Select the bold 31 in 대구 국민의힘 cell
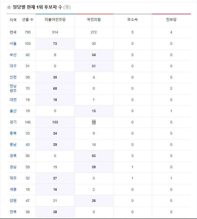The width and height of the screenshot is (197, 219). tap(94, 66)
